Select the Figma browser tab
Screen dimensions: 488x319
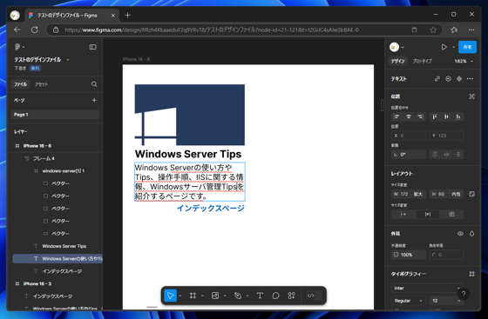tap(71, 15)
